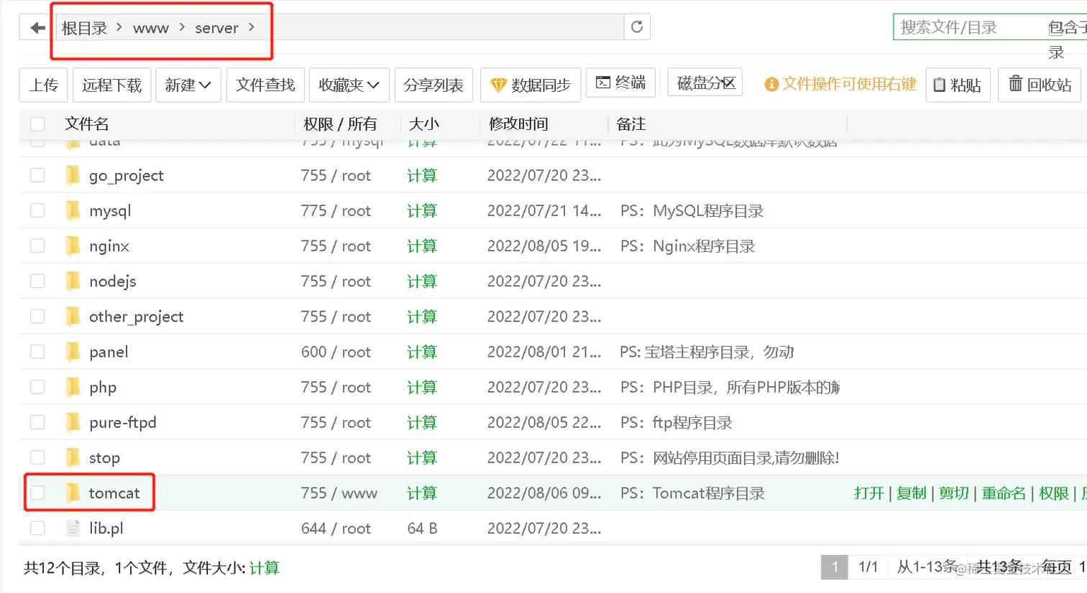Click 打开 link in tomcat row
This screenshot has width=1087, height=593.
pyautogui.click(x=868, y=493)
